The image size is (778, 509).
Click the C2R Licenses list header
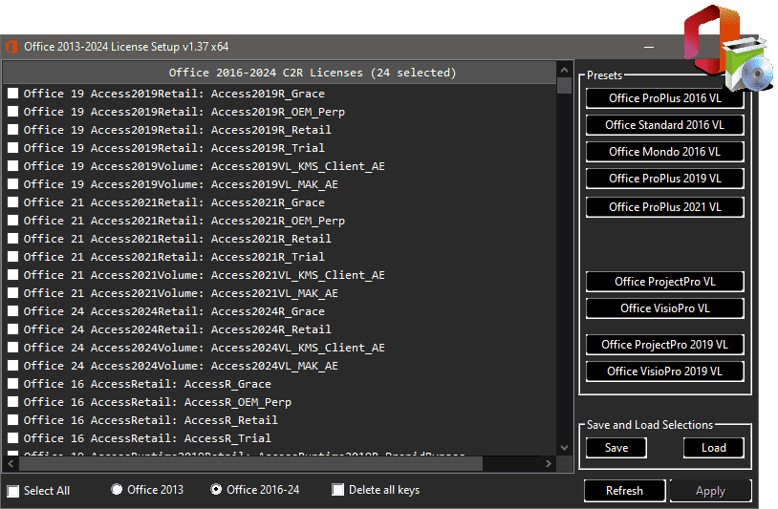click(x=279, y=73)
